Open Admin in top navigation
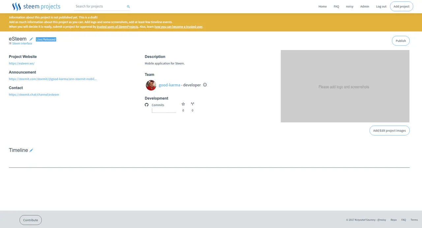Viewport: 422px width, 228px height. [x=365, y=6]
